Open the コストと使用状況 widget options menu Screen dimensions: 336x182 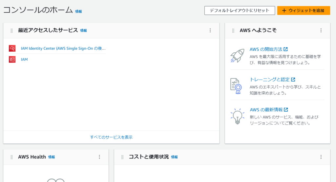pyautogui.click(x=321, y=157)
